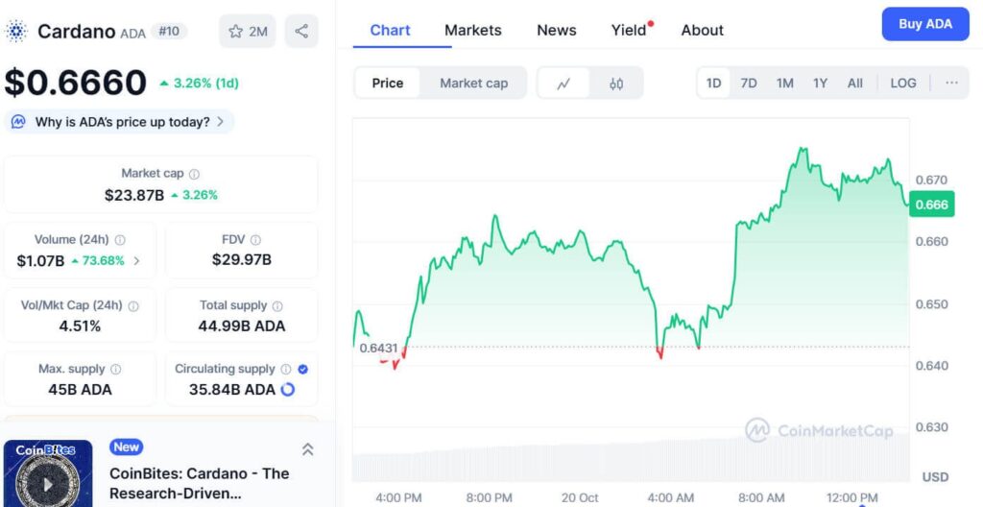Screen dimensions: 983x507
Task: Collapse the CoinBites panel chevron
Action: 307,448
